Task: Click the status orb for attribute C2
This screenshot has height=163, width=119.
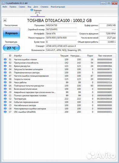Action: click(5, 99)
